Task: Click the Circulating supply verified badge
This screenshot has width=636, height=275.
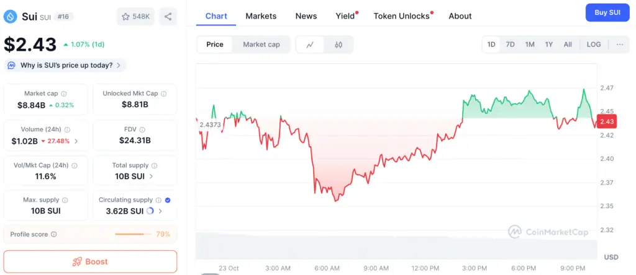Action: pos(168,200)
